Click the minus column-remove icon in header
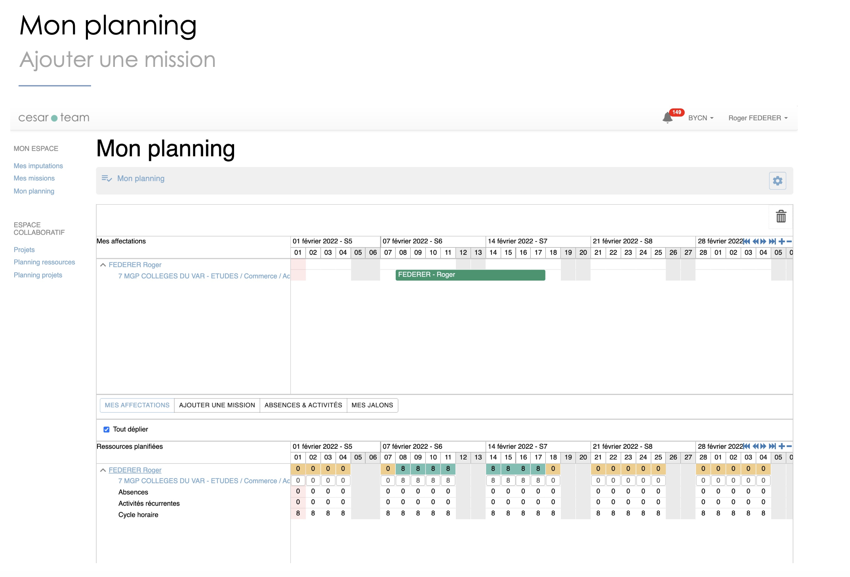Screen dimensions: 850x577 coord(789,241)
